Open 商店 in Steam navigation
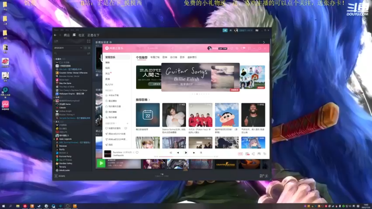The image size is (372, 209). (66, 35)
